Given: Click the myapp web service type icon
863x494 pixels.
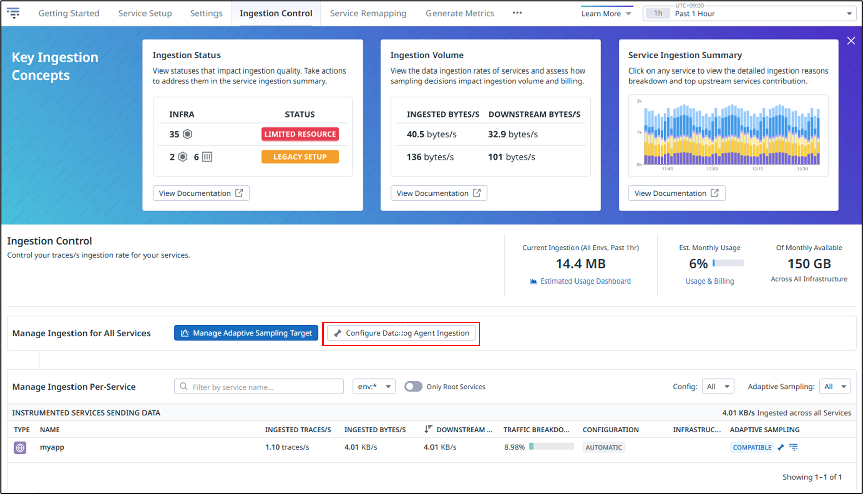Looking at the screenshot, I should [x=20, y=447].
